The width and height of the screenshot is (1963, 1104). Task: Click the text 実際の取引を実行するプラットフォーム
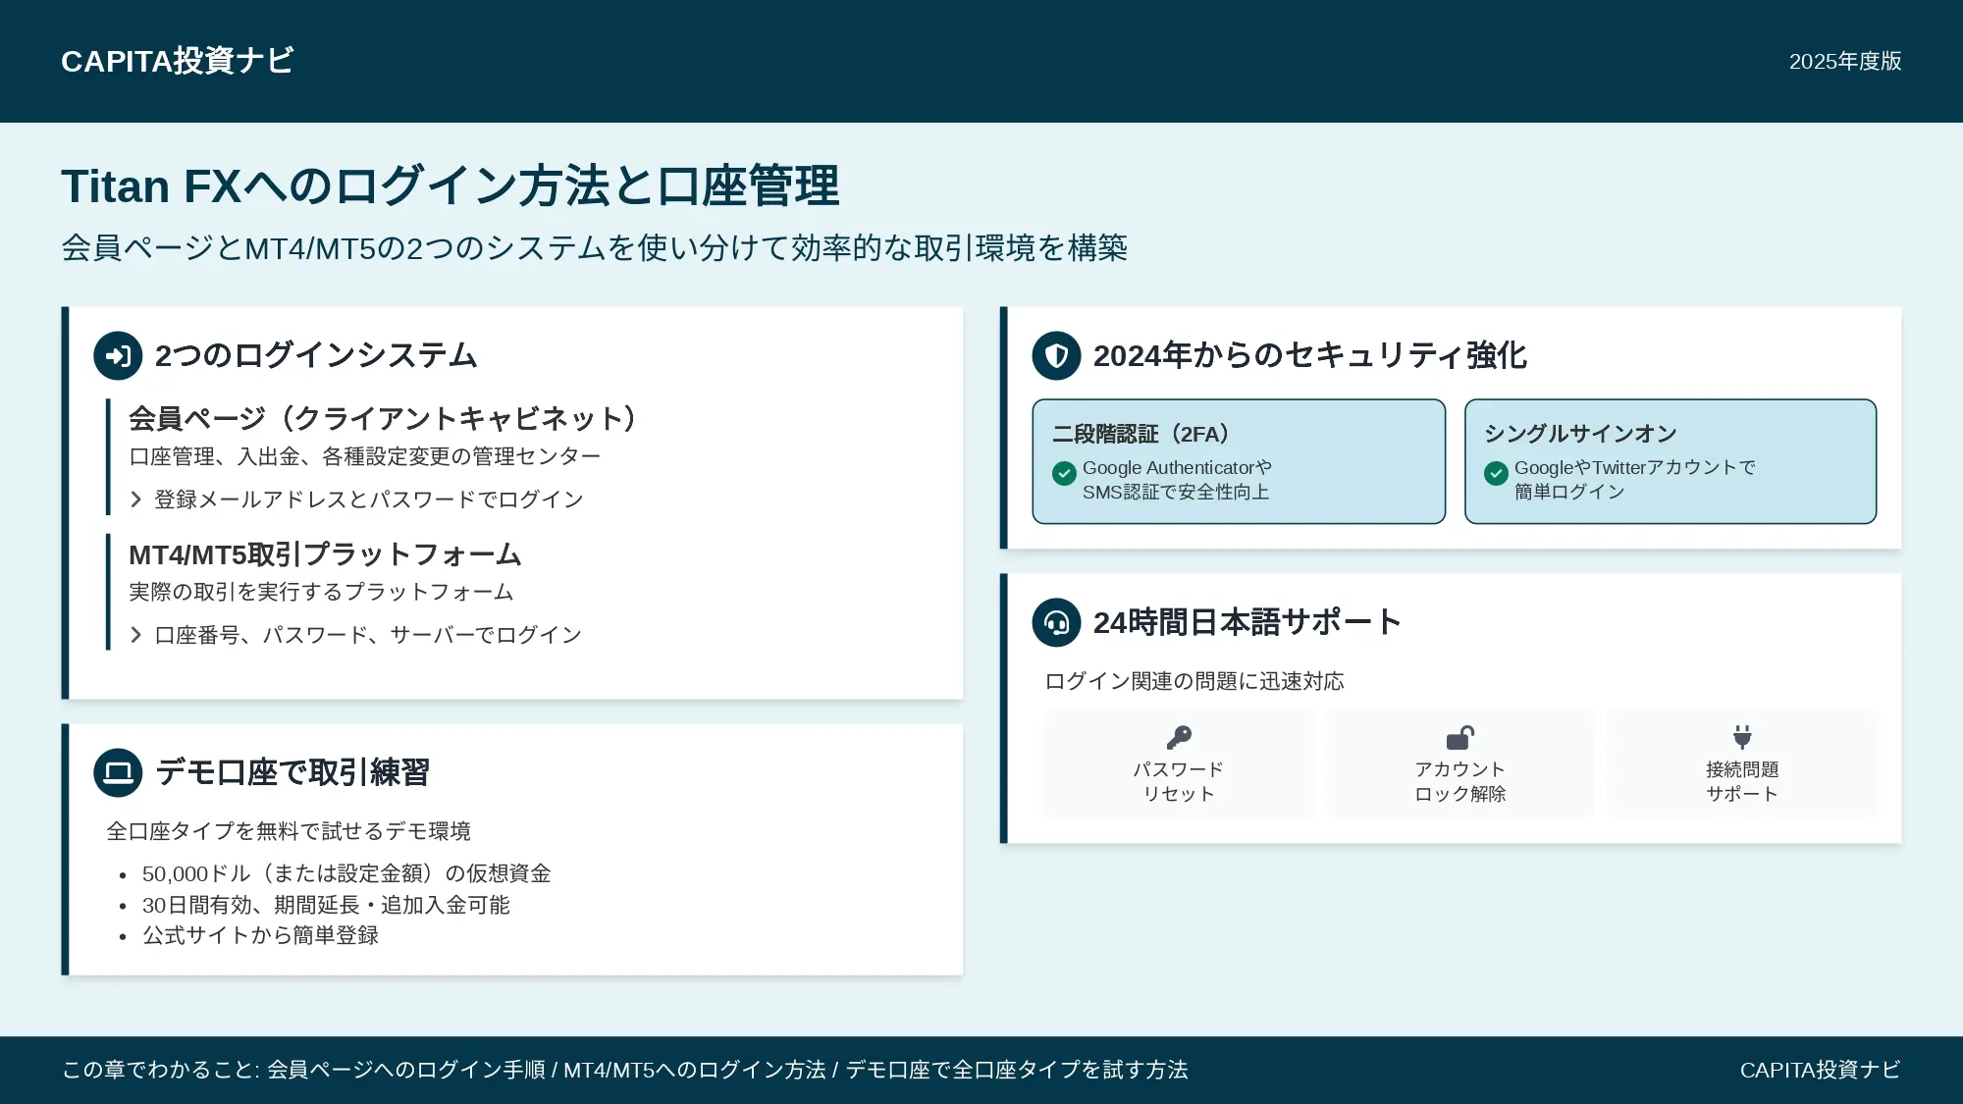322,592
